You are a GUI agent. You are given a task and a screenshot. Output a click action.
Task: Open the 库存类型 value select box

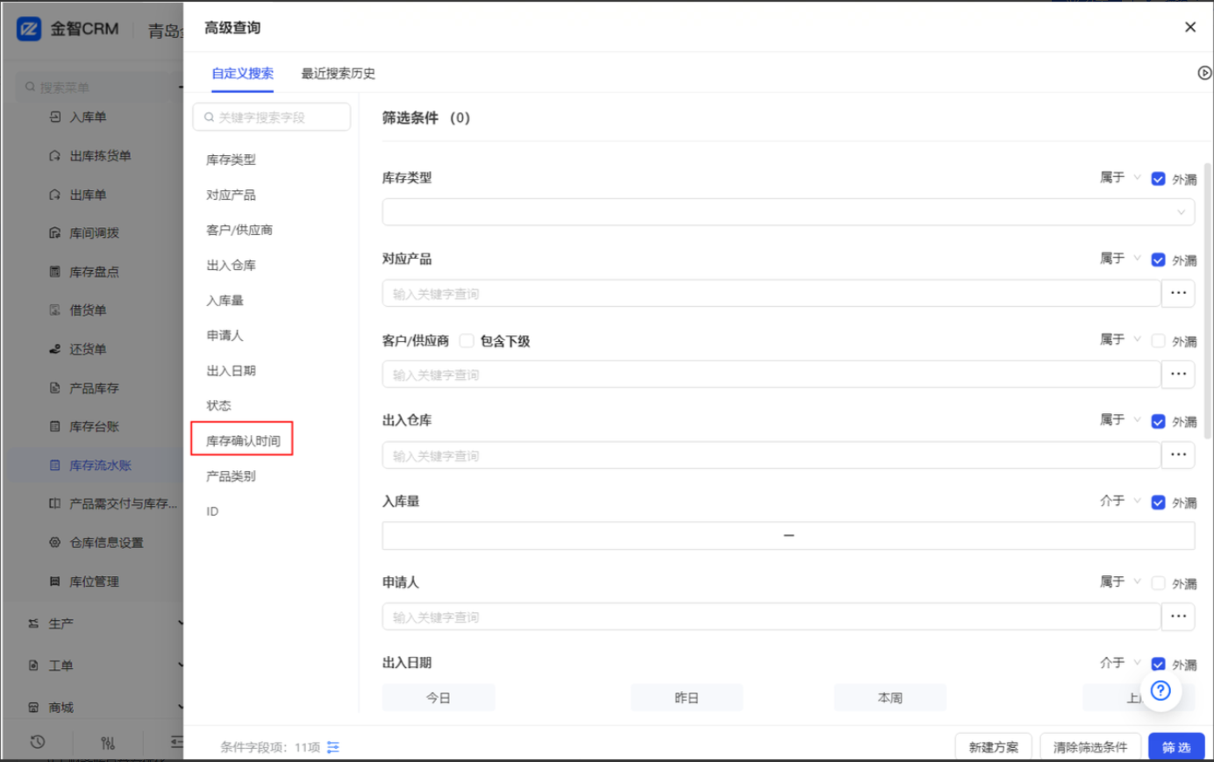point(788,211)
